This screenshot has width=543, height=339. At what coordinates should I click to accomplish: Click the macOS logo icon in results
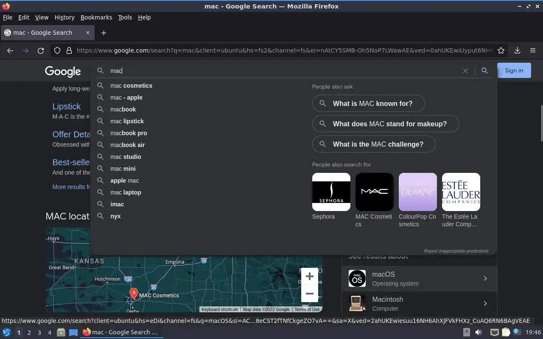(x=357, y=278)
